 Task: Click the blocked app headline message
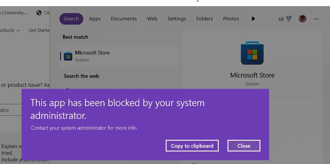pos(117,109)
